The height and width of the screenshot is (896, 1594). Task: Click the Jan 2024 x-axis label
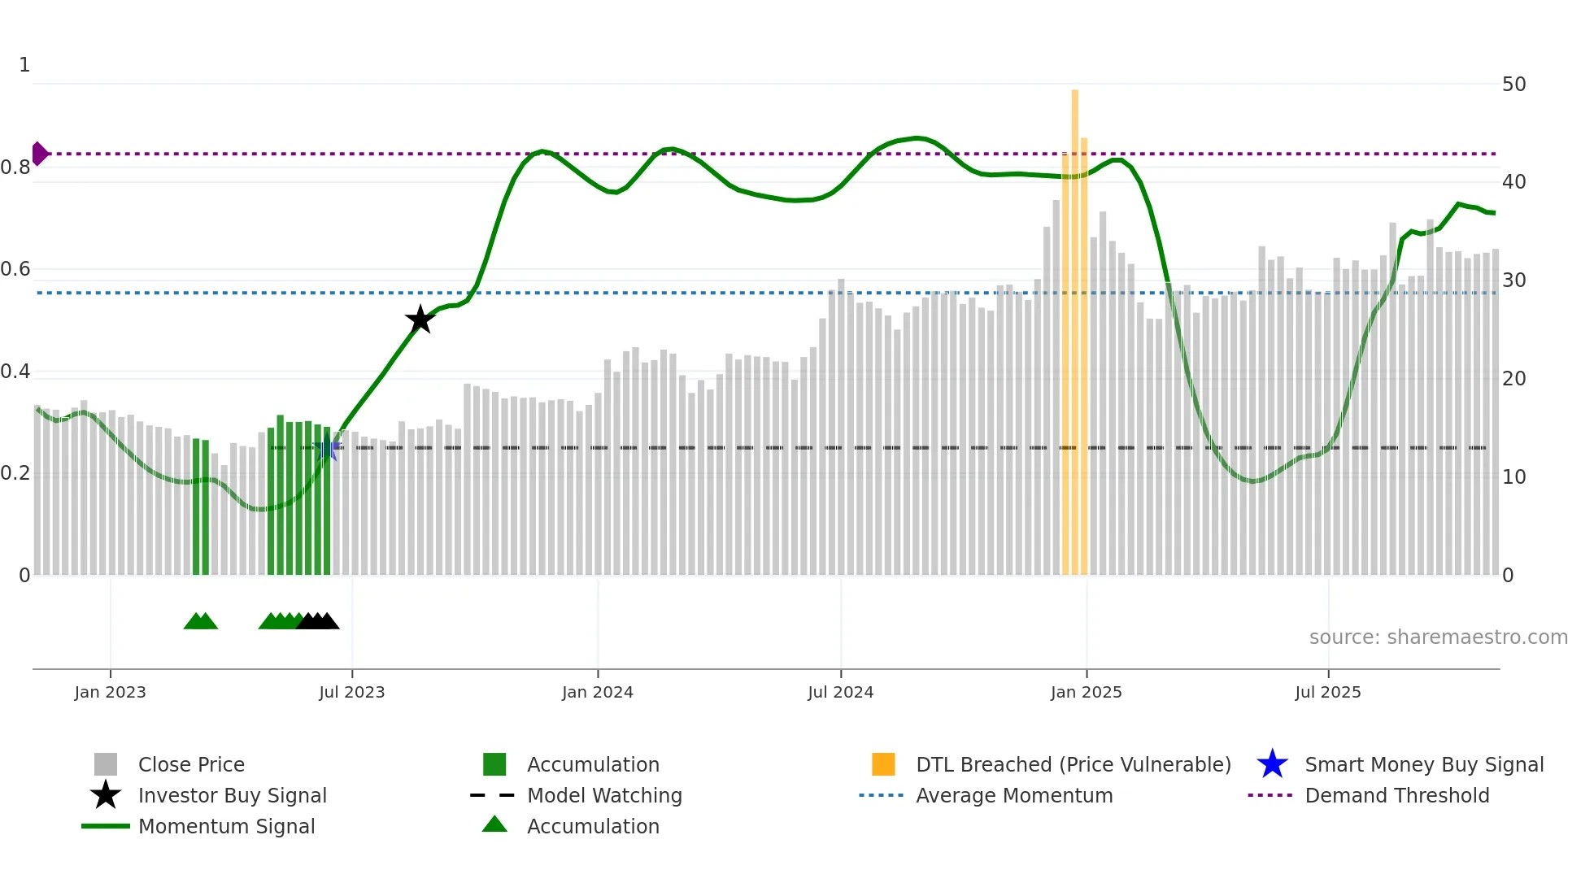pos(597,692)
